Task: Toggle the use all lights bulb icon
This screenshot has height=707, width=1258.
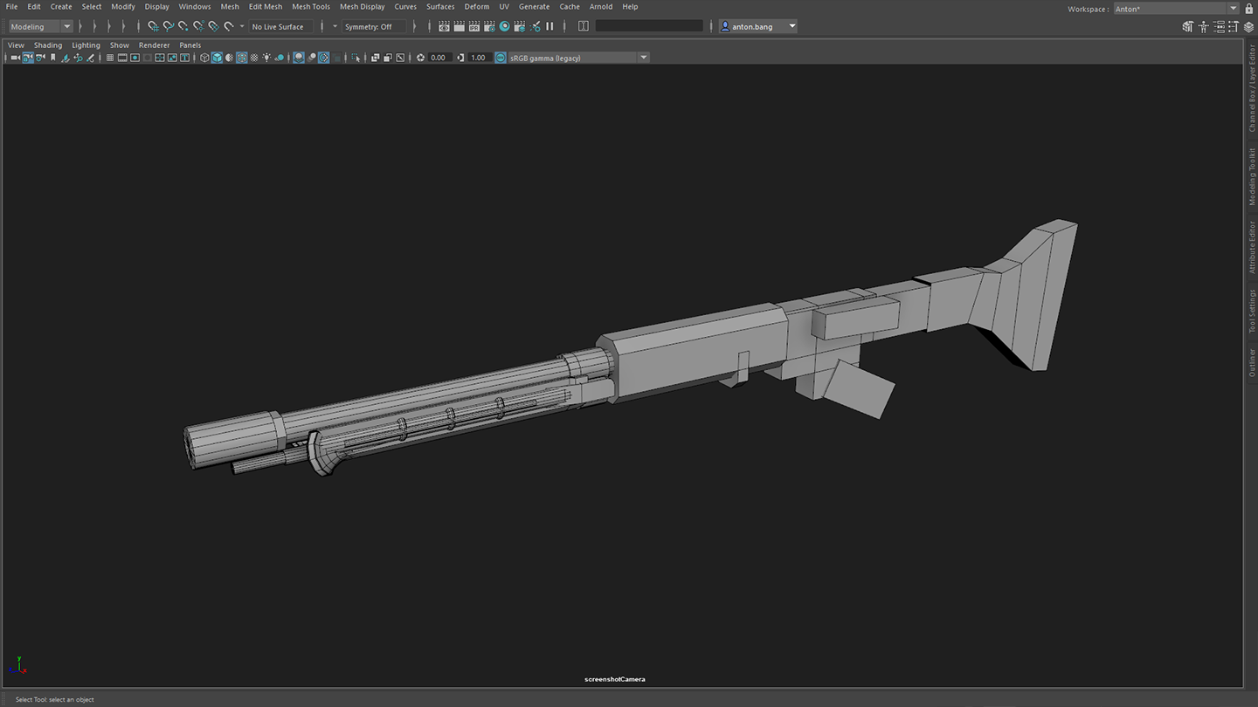Action: click(266, 58)
